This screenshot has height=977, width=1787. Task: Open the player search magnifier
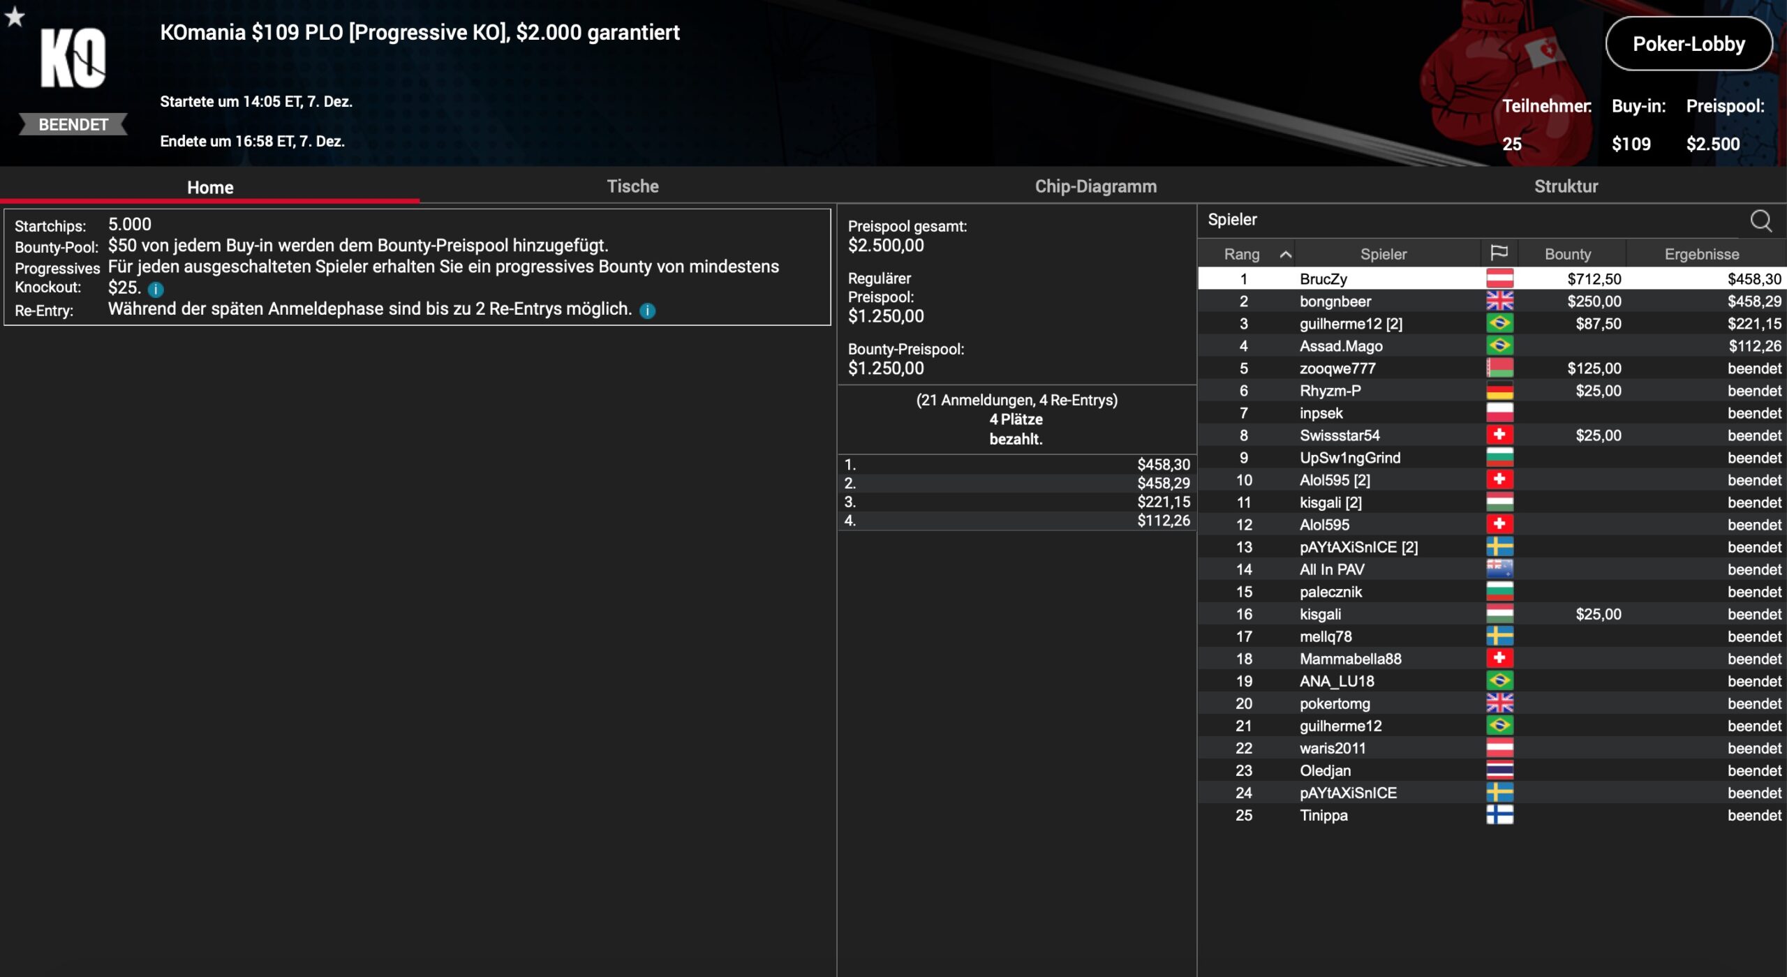click(x=1760, y=221)
